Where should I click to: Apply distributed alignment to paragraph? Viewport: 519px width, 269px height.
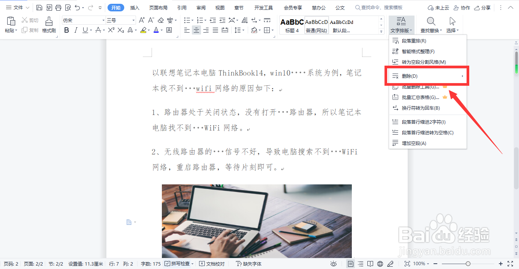tap(225, 30)
